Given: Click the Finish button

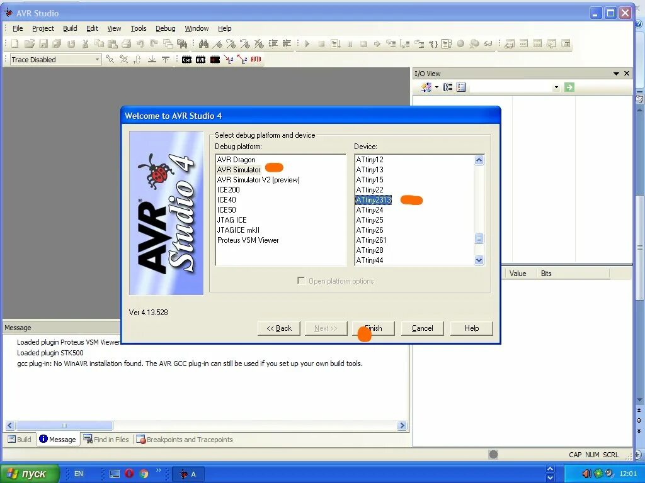Looking at the screenshot, I should [x=374, y=328].
